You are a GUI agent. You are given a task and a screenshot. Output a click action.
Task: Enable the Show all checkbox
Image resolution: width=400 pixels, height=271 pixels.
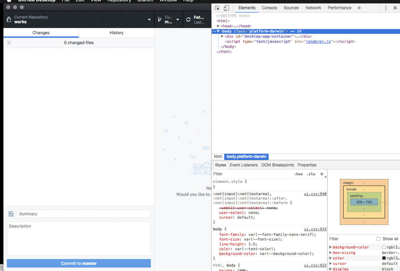pos(378,239)
